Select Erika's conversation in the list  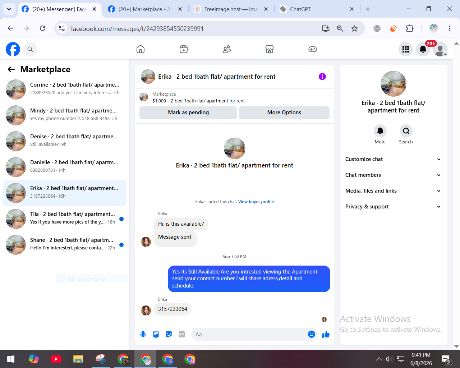coord(65,193)
